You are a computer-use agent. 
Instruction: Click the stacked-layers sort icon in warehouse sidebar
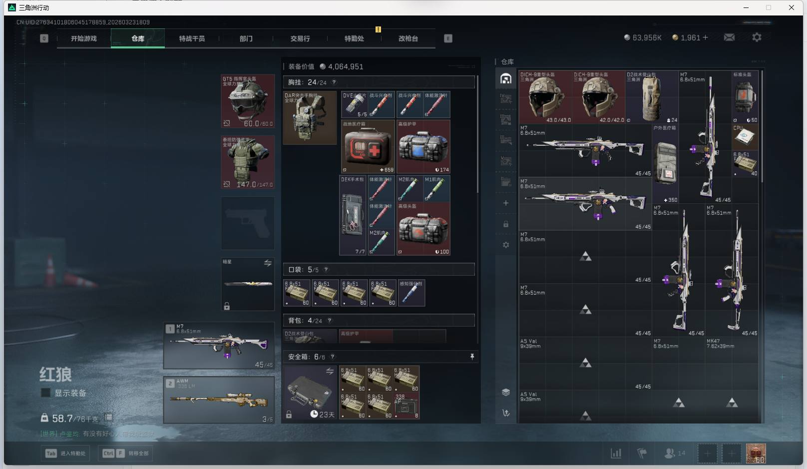(x=506, y=392)
